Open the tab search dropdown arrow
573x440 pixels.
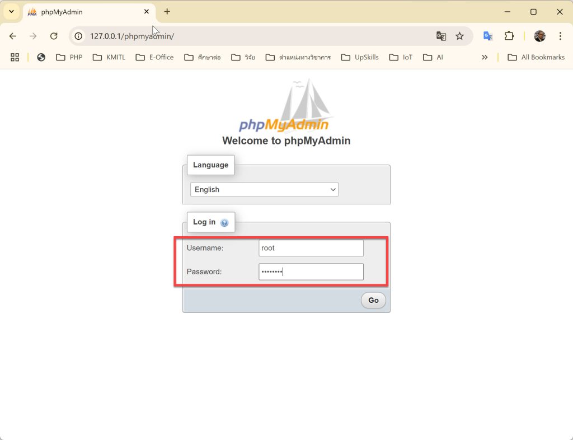pyautogui.click(x=11, y=12)
